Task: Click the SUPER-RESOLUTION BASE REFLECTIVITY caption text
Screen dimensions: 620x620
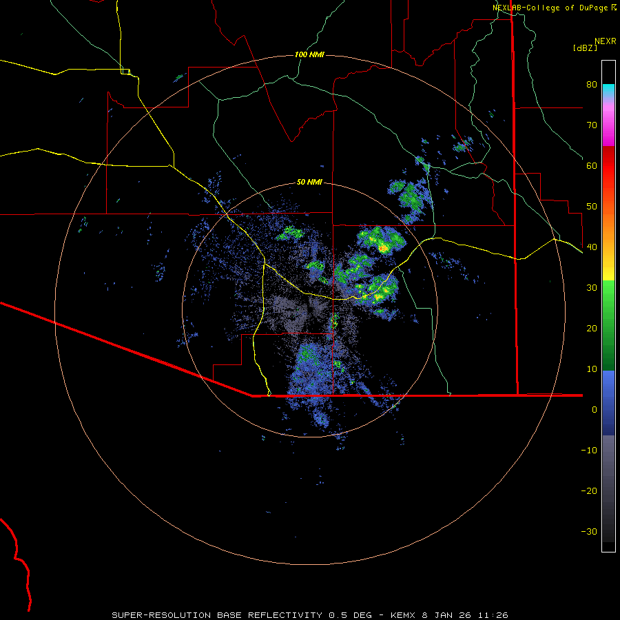Action: coord(217,615)
